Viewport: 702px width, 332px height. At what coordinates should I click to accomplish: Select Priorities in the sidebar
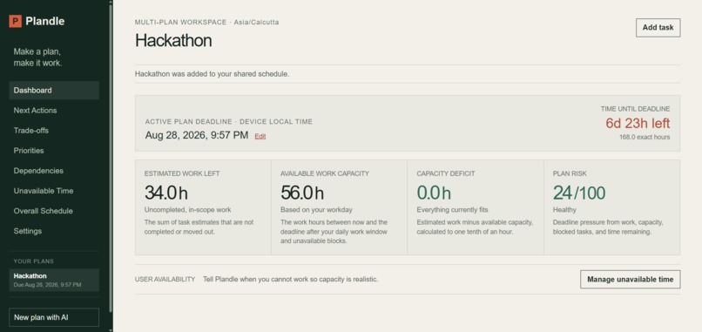(54, 151)
